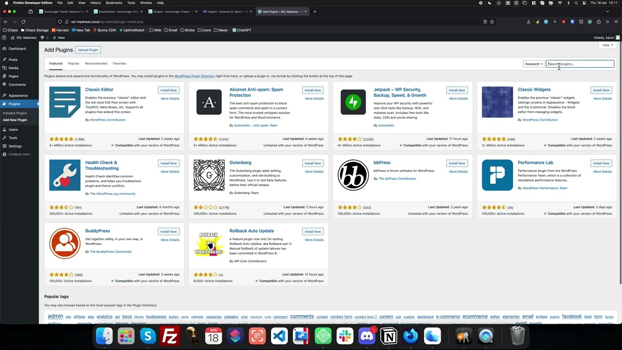Open the Calendar app in dock
622x350 pixels.
click(x=213, y=336)
